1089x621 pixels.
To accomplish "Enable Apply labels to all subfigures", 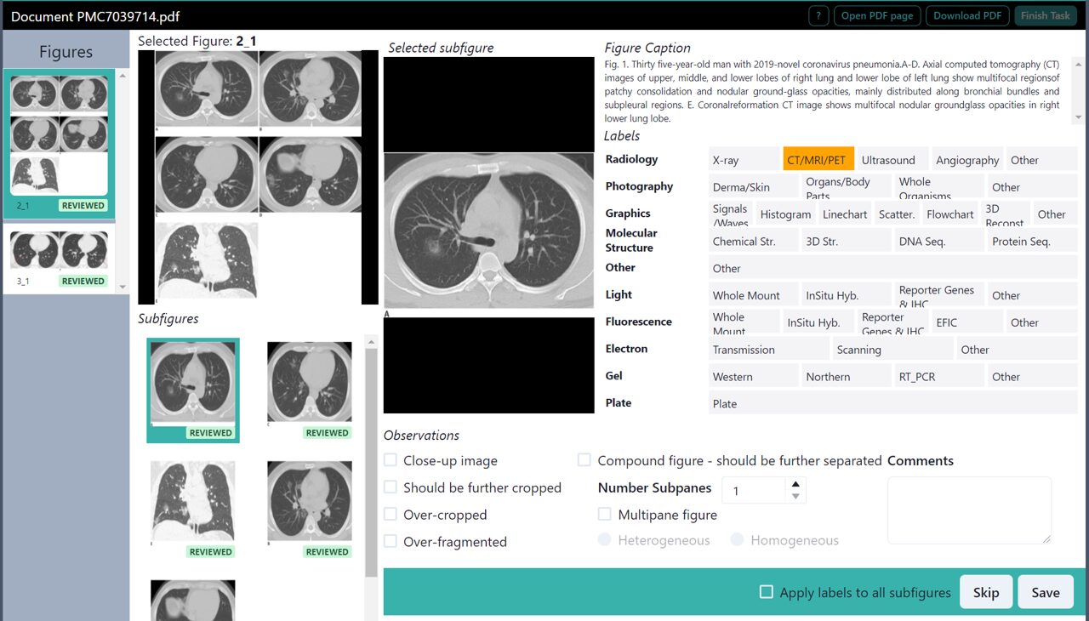I will [766, 592].
